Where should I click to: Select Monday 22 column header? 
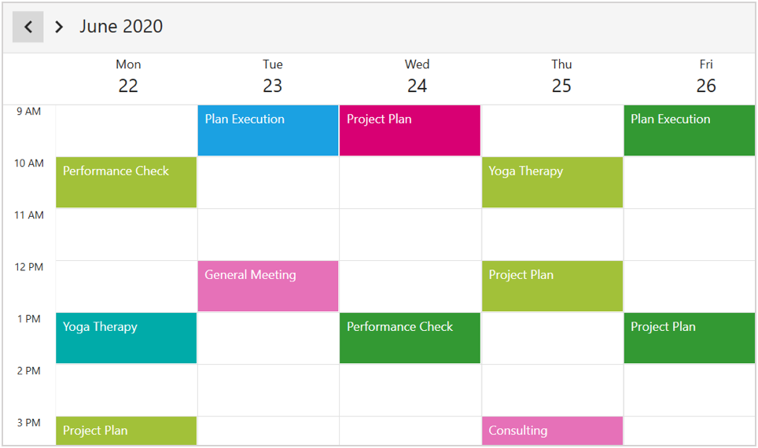(128, 76)
